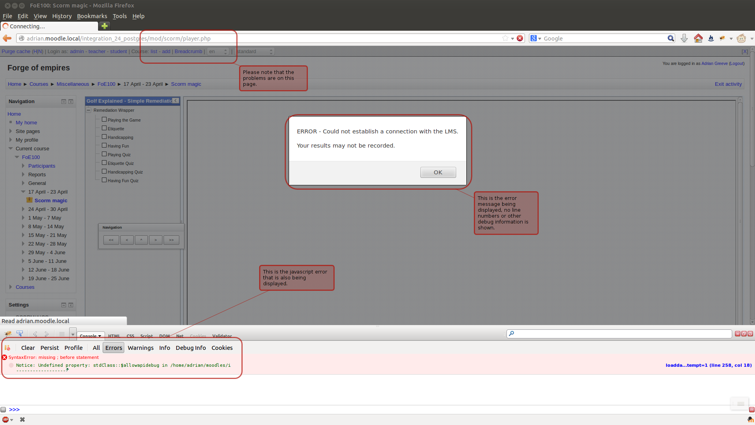This screenshot has height=425, width=755.
Task: Click the Adblock Plus status bar icon
Action: (x=6, y=419)
